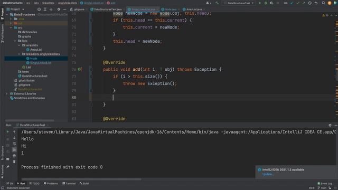Collapse the DataStructures root folder
This screenshot has width=338, height=190.
[7, 14]
